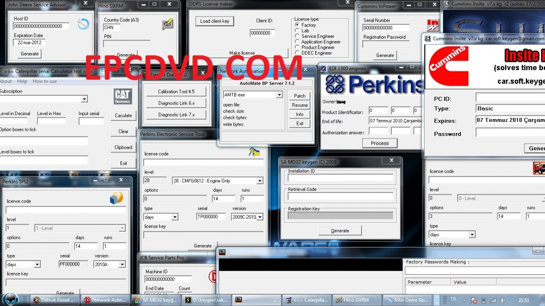Click the console window title icon
This screenshot has height=306, width=545.
coord(222,252)
